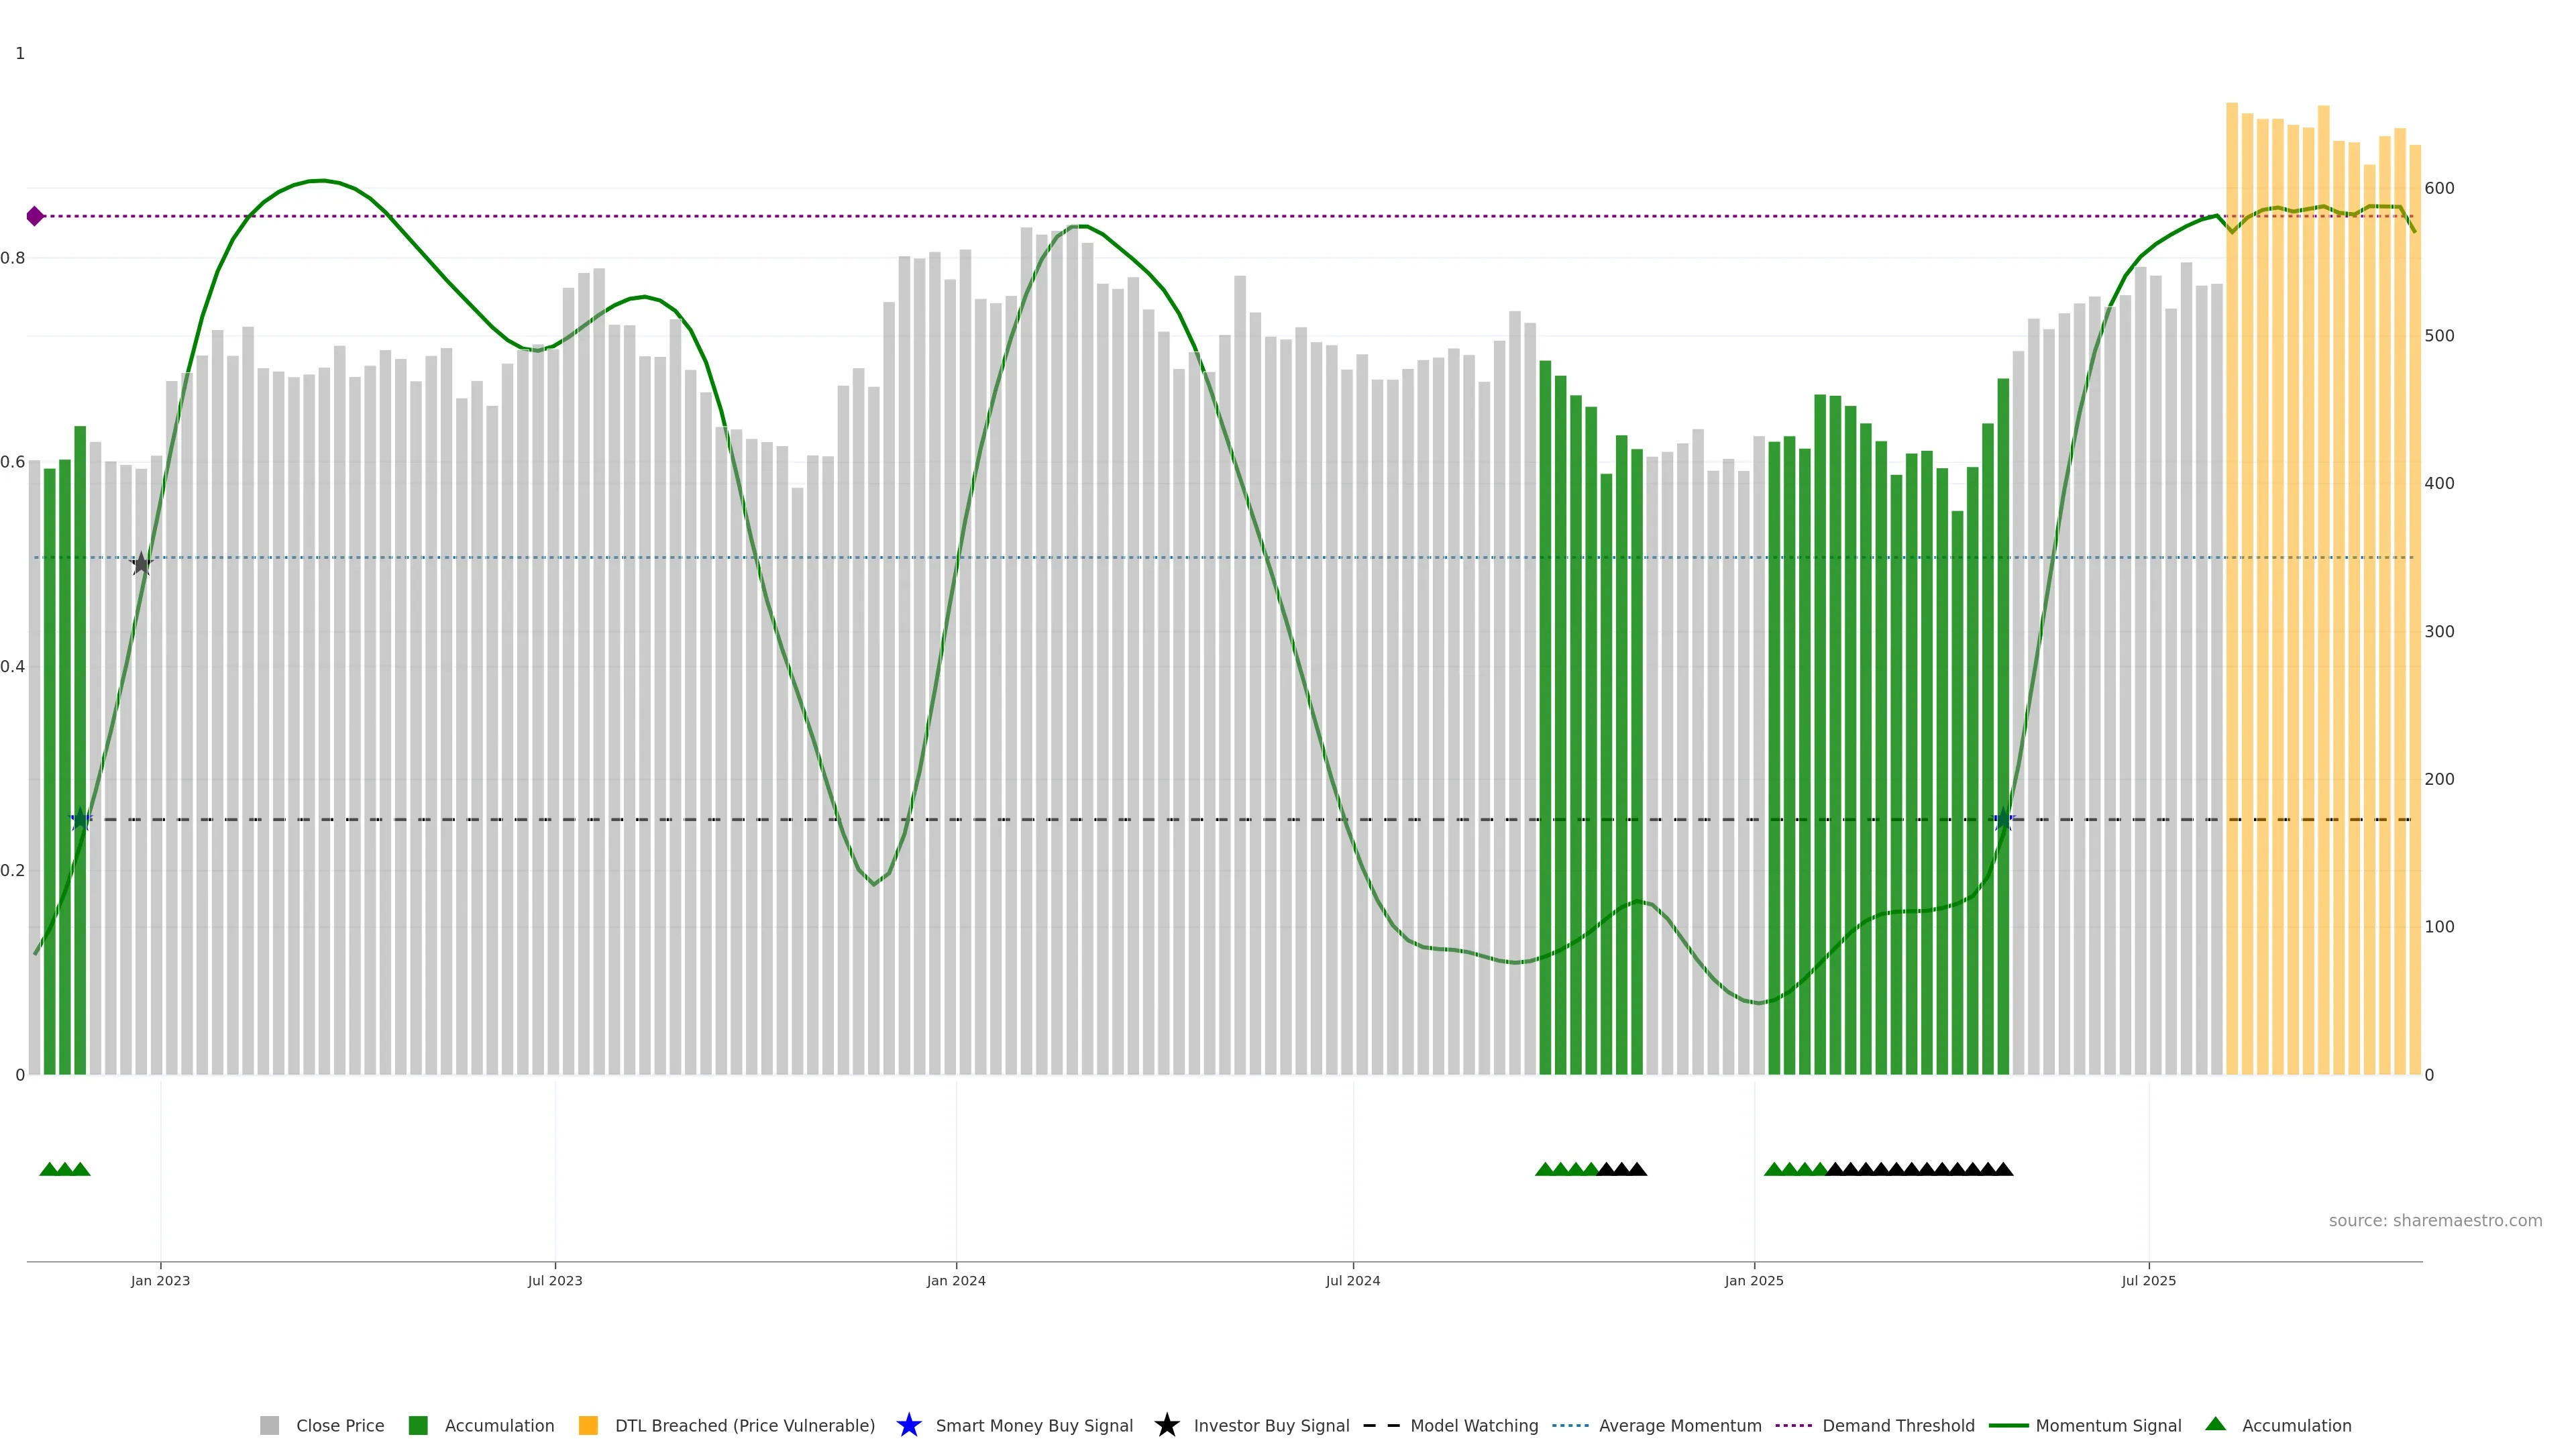Click the purple diamond on Demand Threshold line
The width and height of the screenshot is (2576, 1449).
tap(35, 216)
